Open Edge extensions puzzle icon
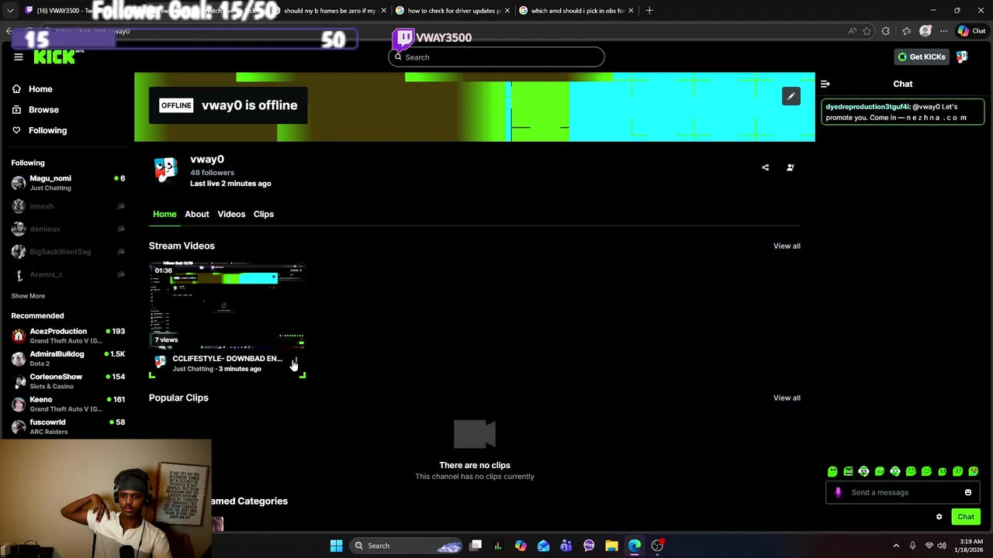This screenshot has width=993, height=558. (886, 31)
